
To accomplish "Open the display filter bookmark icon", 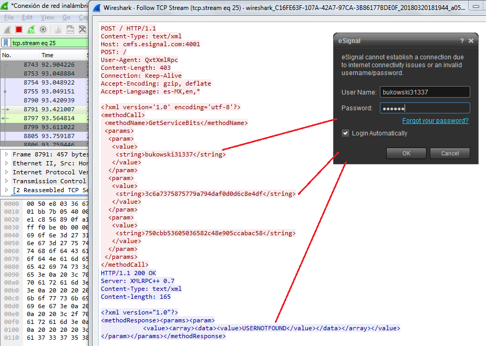I will pos(6,43).
